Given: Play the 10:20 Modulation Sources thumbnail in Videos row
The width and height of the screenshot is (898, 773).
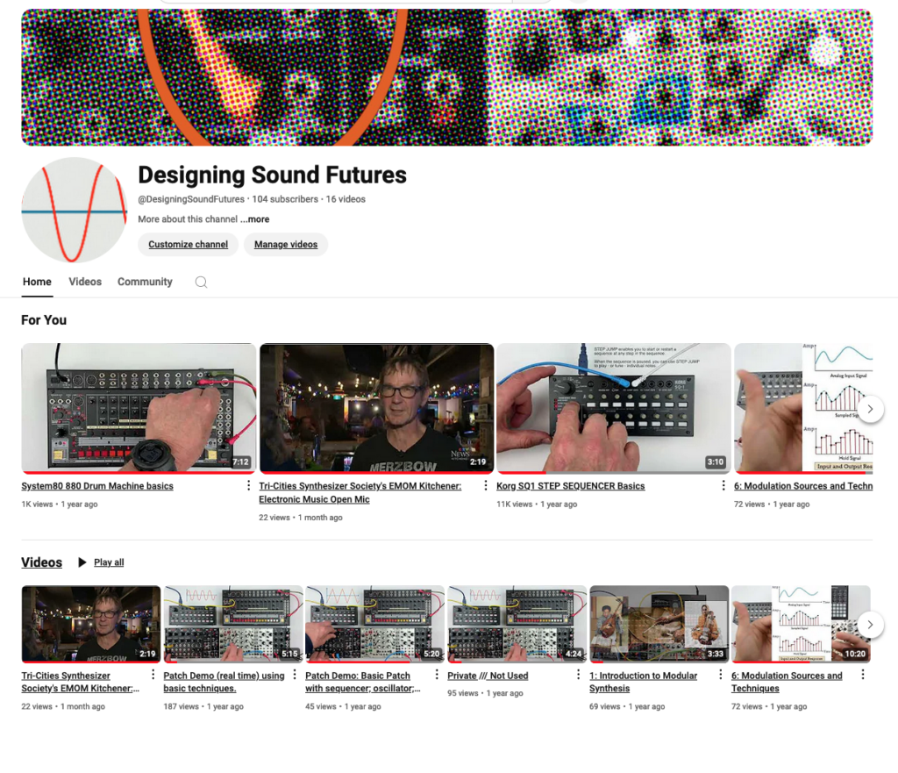Looking at the screenshot, I should coord(802,624).
